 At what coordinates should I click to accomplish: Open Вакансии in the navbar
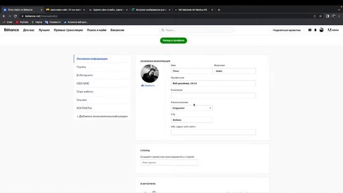click(x=117, y=30)
